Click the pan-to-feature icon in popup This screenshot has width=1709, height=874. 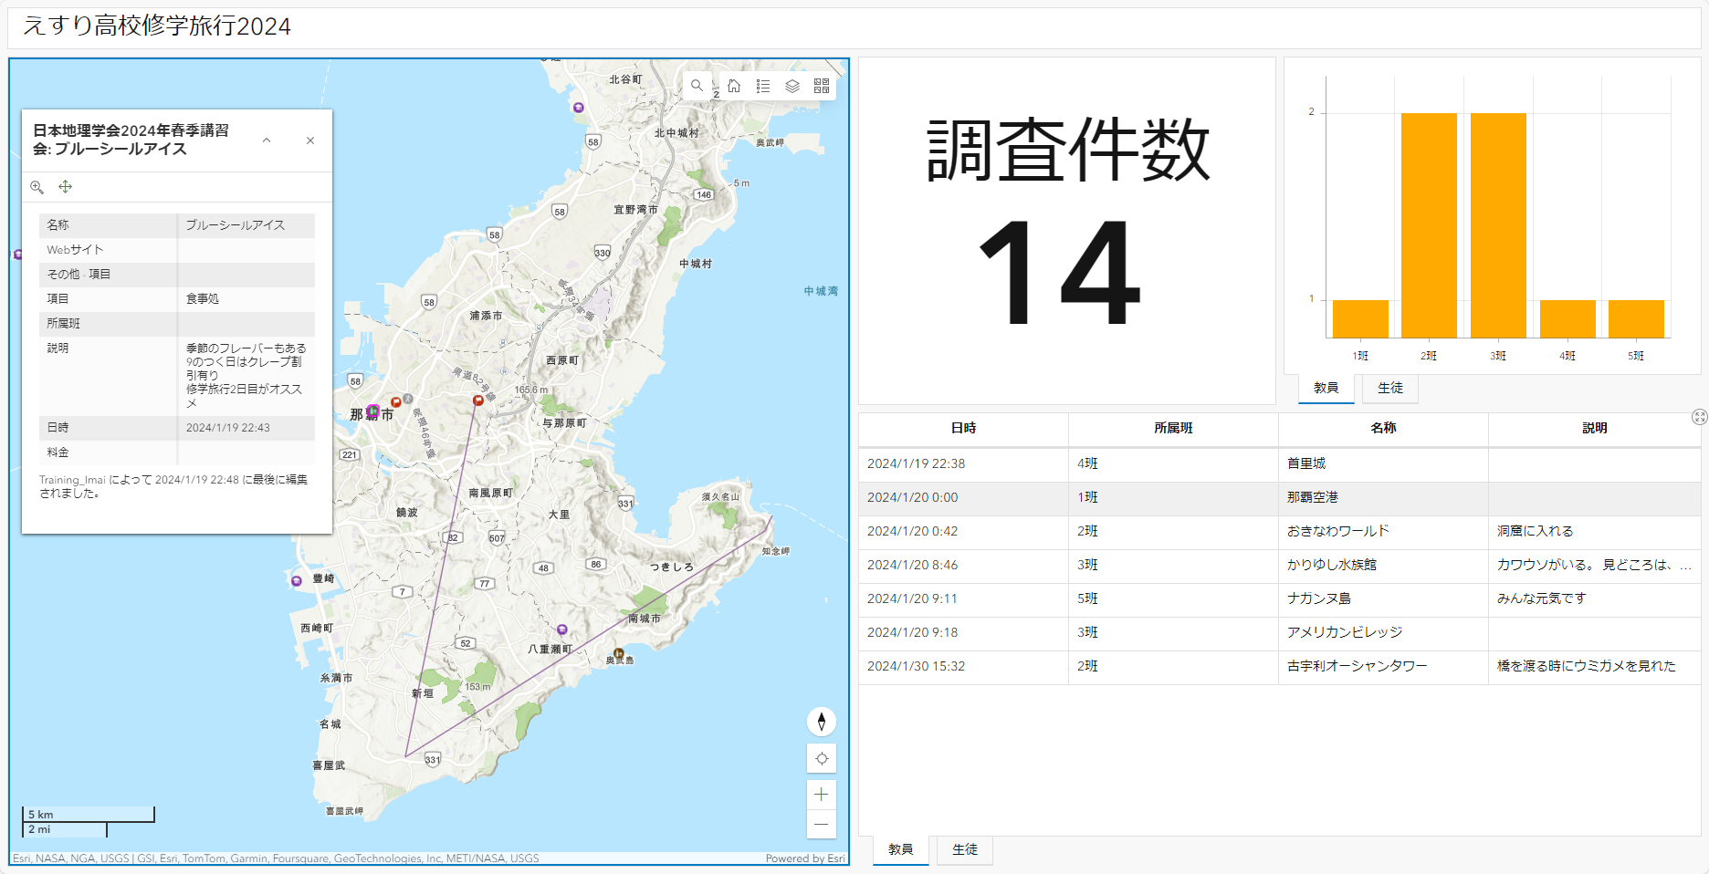pyautogui.click(x=66, y=187)
